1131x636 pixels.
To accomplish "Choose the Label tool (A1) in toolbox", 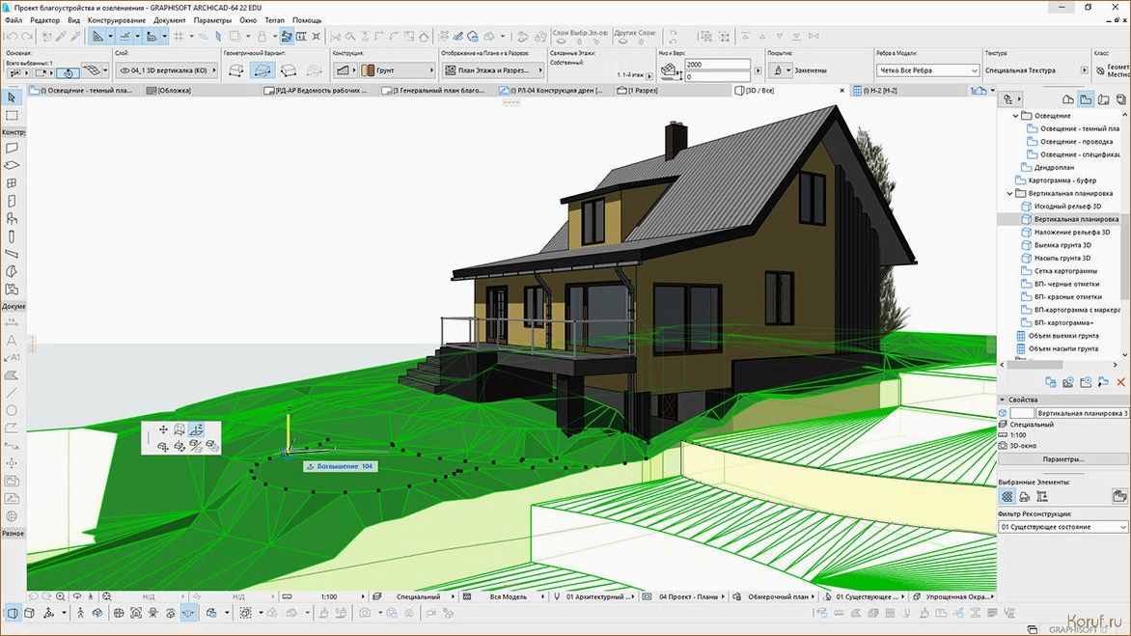I will 12,358.
